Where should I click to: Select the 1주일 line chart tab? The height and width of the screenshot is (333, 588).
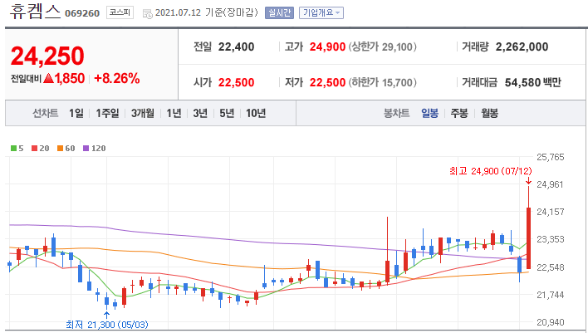pyautogui.click(x=107, y=113)
